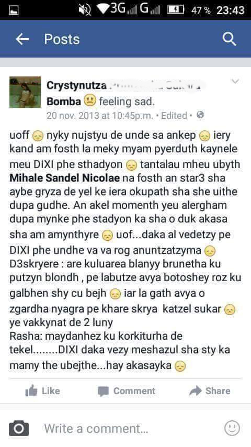Tap the sad emoji beside Bomba
Screen dimensions: 251x447
90,101
